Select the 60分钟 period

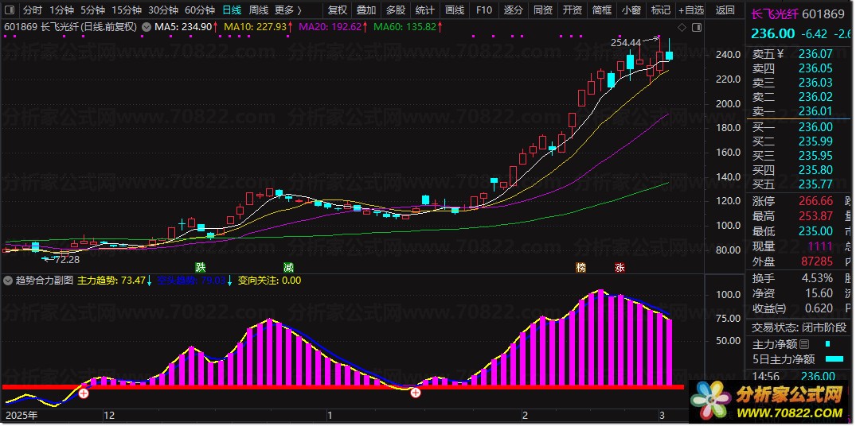click(x=200, y=10)
